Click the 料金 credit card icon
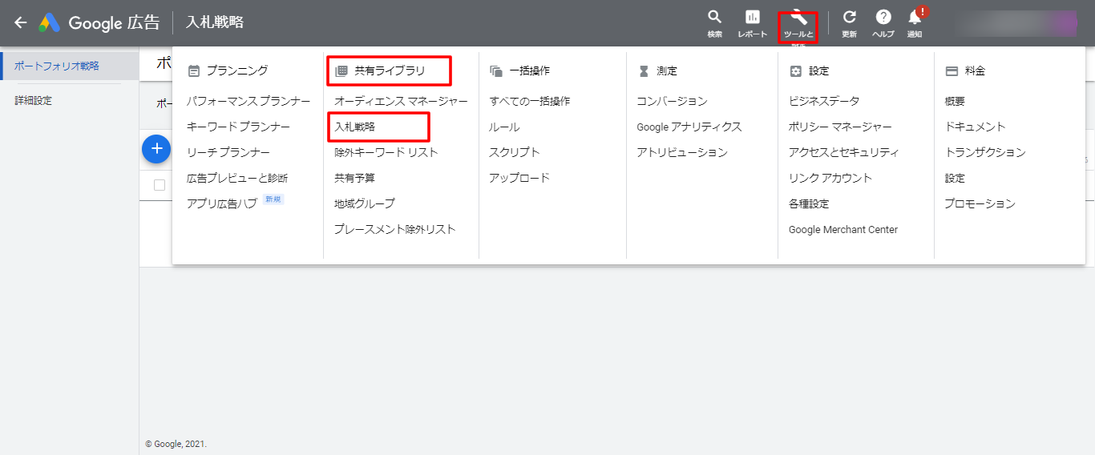 (952, 70)
